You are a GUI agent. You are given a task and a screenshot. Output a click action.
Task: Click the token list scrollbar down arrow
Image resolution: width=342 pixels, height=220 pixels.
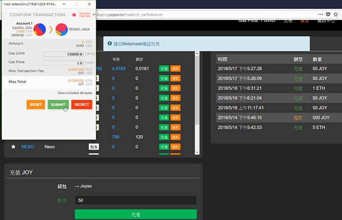pos(197,153)
